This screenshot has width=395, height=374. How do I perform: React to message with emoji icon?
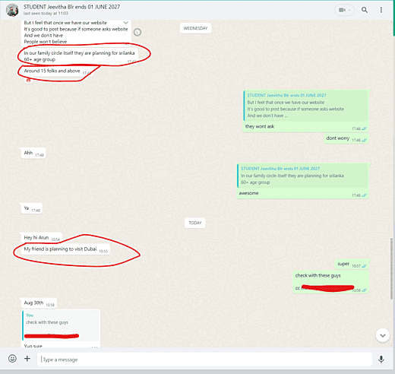[x=137, y=32]
